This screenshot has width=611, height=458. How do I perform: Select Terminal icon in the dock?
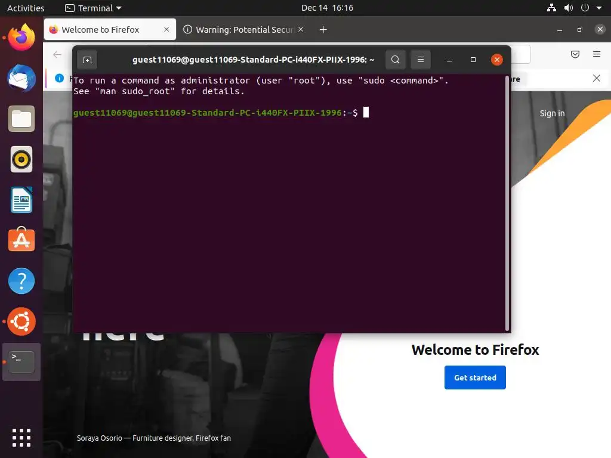pos(21,362)
